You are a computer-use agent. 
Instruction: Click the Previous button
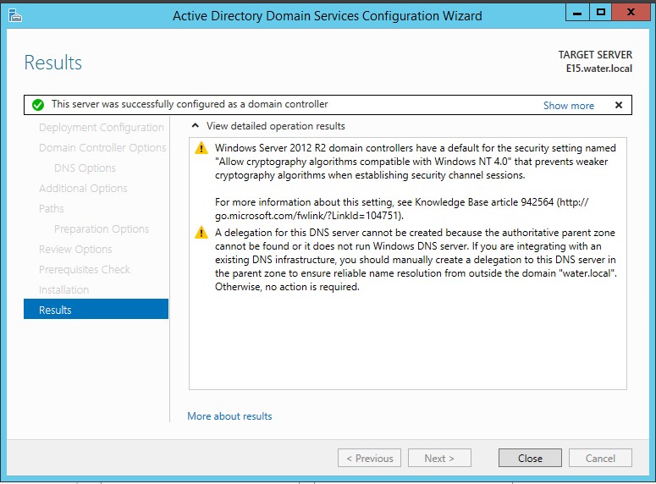tap(369, 458)
